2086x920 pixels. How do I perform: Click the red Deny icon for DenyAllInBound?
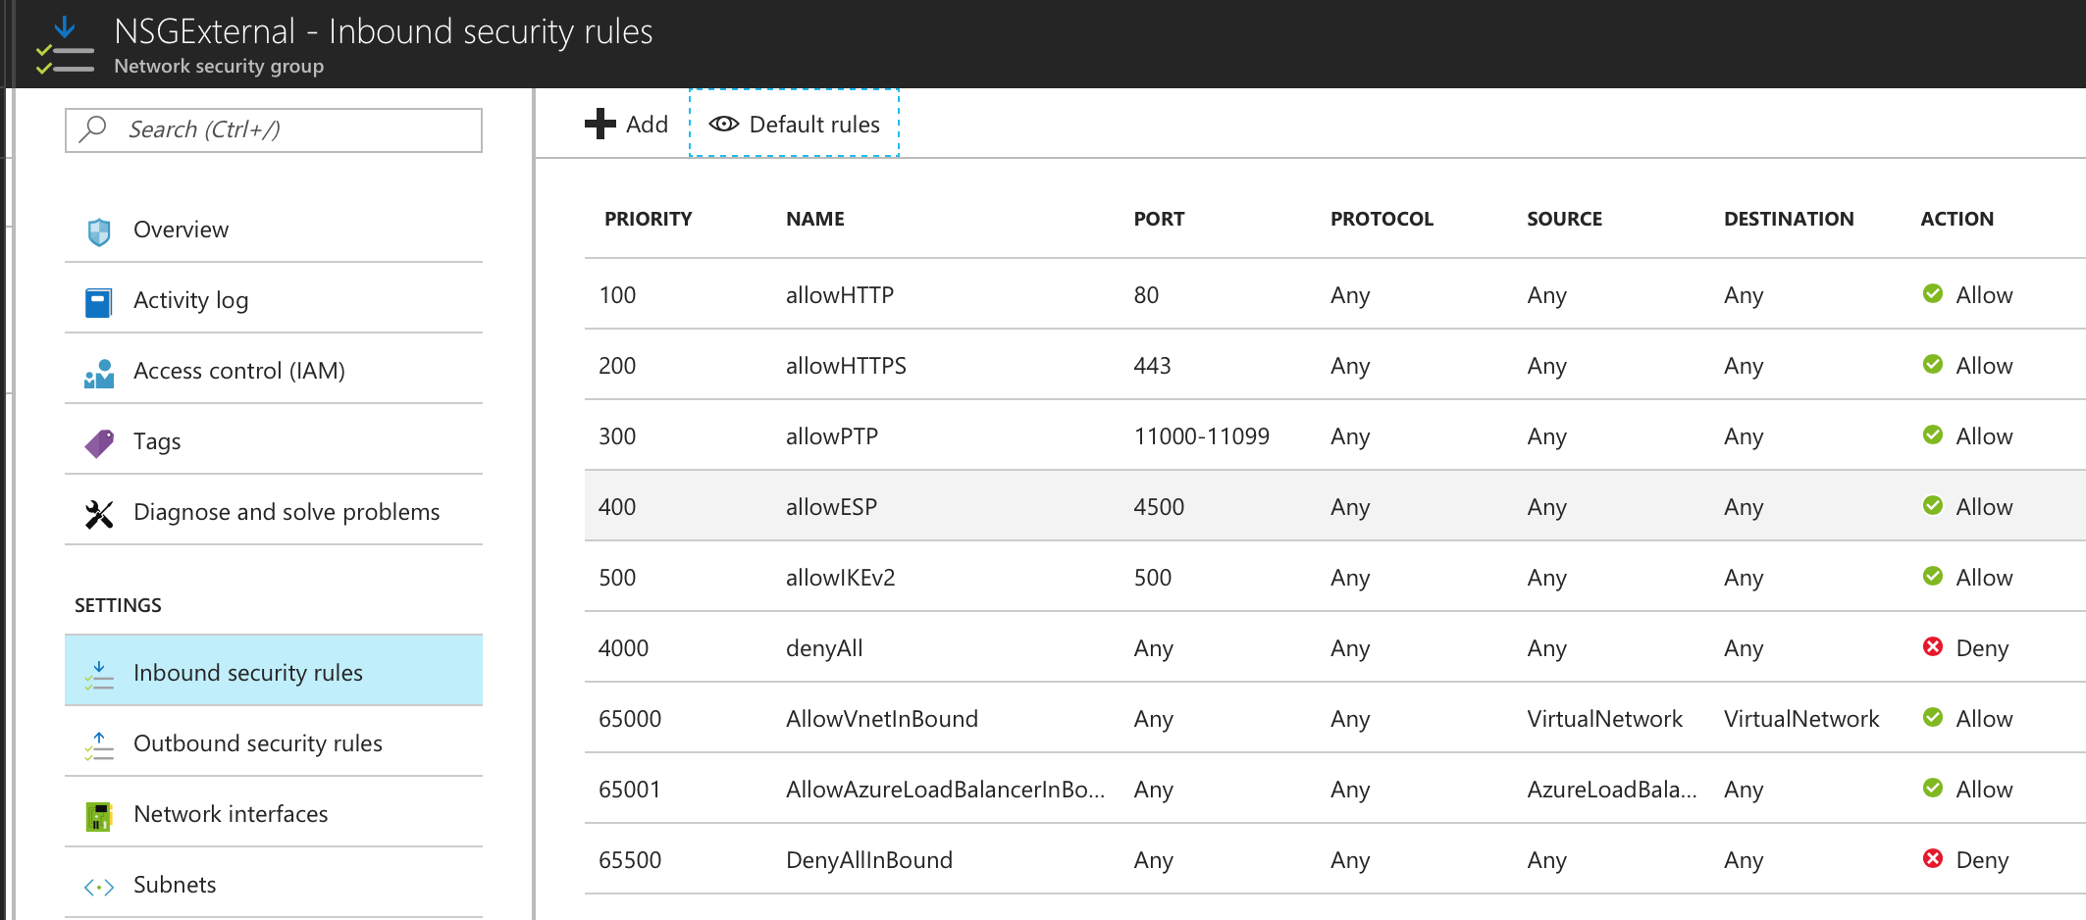pos(1933,858)
